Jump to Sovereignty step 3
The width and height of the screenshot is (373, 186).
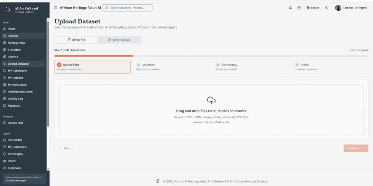pyautogui.click(x=251, y=66)
